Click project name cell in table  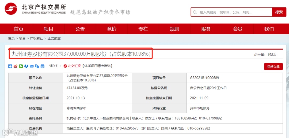[97, 78]
